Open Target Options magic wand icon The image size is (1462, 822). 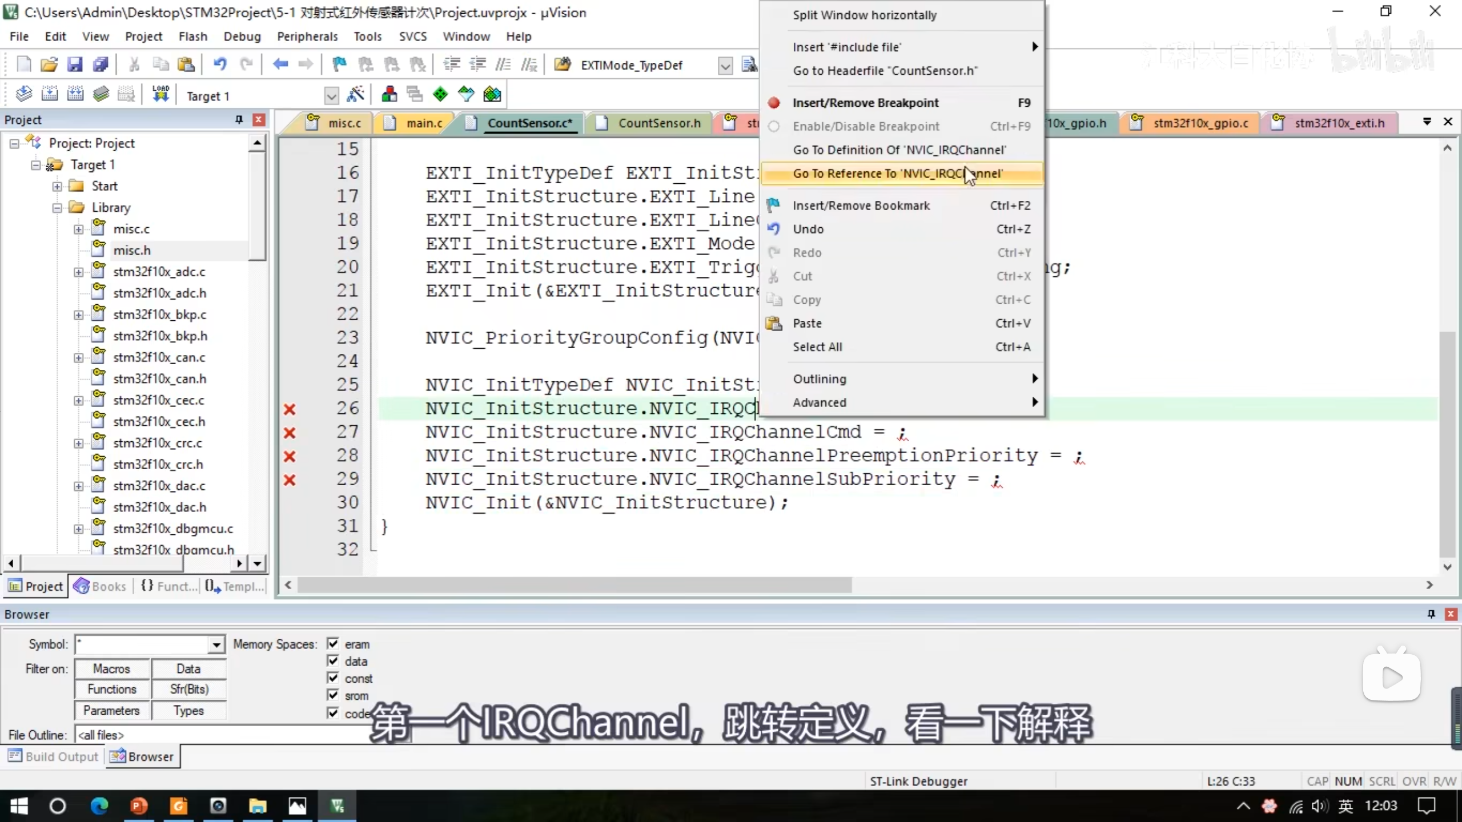click(355, 95)
